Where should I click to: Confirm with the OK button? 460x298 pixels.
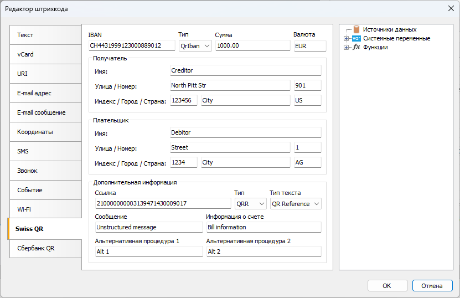(387, 286)
